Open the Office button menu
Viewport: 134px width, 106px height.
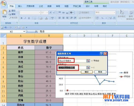coord(3,3)
